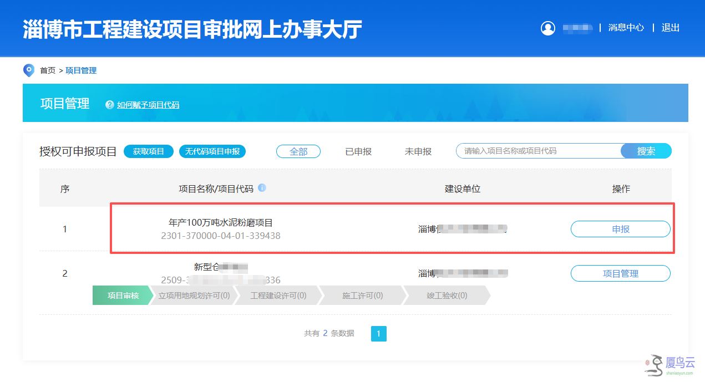The image size is (705, 382).
Task: Select the 工程建设许可(0) stage
Action: [x=278, y=296]
